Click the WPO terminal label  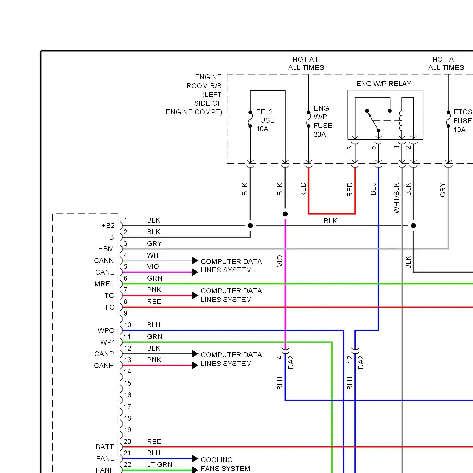pyautogui.click(x=106, y=330)
